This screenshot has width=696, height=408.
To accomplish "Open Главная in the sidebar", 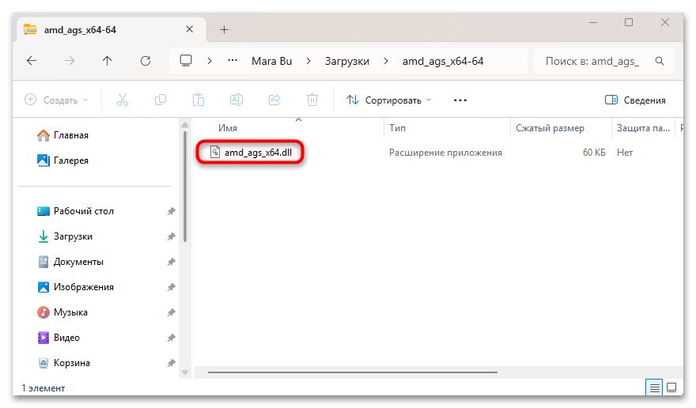I will pyautogui.click(x=62, y=135).
